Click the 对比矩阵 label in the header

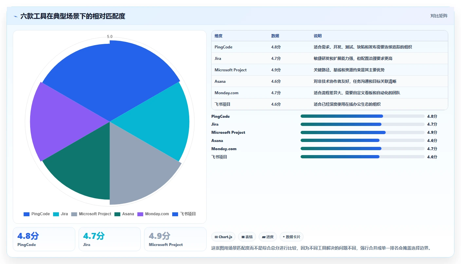point(439,16)
